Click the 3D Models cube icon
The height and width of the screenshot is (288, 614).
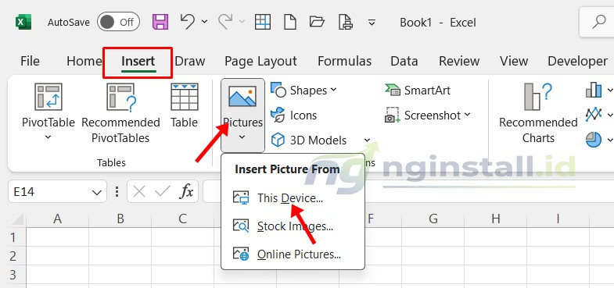click(278, 140)
